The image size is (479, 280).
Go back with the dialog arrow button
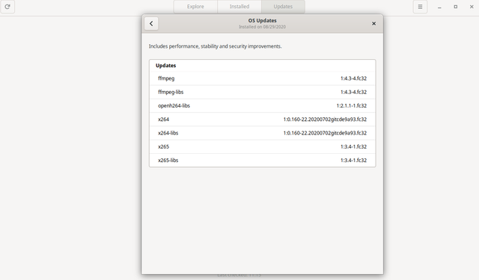point(151,23)
